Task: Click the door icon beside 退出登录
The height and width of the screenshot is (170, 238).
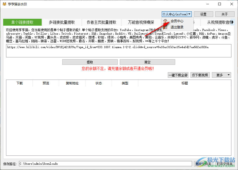Action: 165,27
